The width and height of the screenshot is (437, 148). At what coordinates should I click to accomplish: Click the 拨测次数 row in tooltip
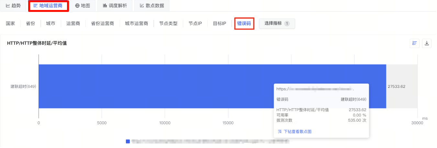(321, 120)
